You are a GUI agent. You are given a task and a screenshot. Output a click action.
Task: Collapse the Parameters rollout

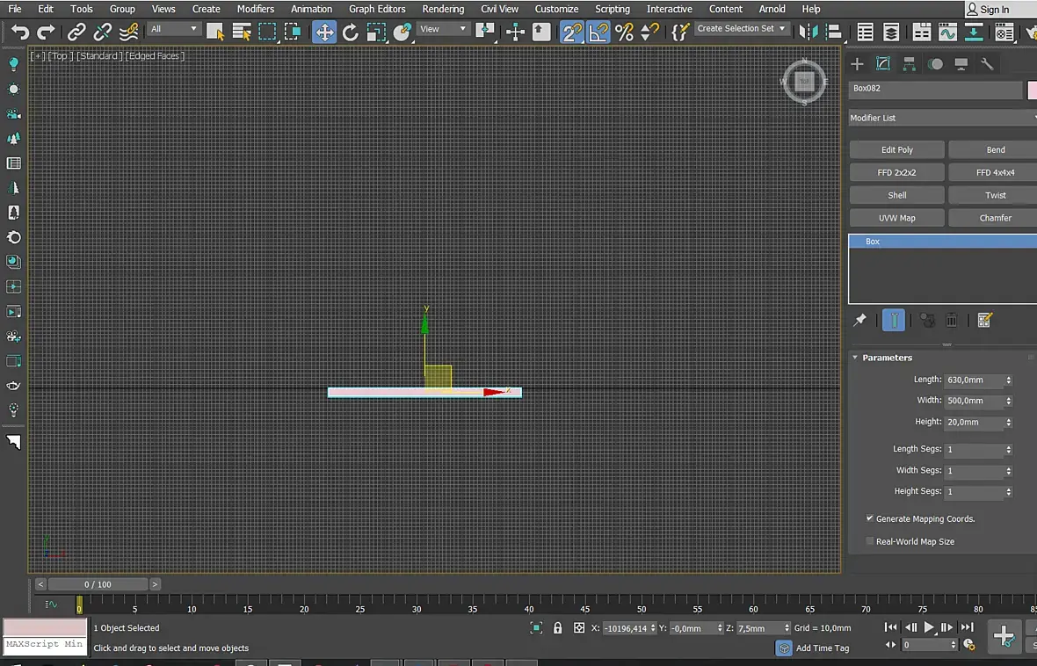coord(887,358)
